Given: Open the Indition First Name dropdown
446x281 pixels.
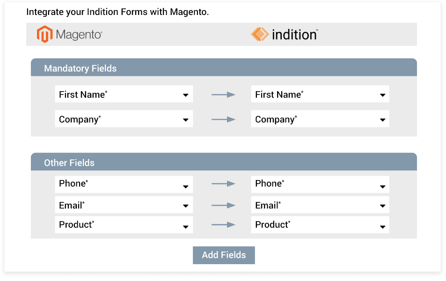Looking at the screenshot, I should [320, 94].
